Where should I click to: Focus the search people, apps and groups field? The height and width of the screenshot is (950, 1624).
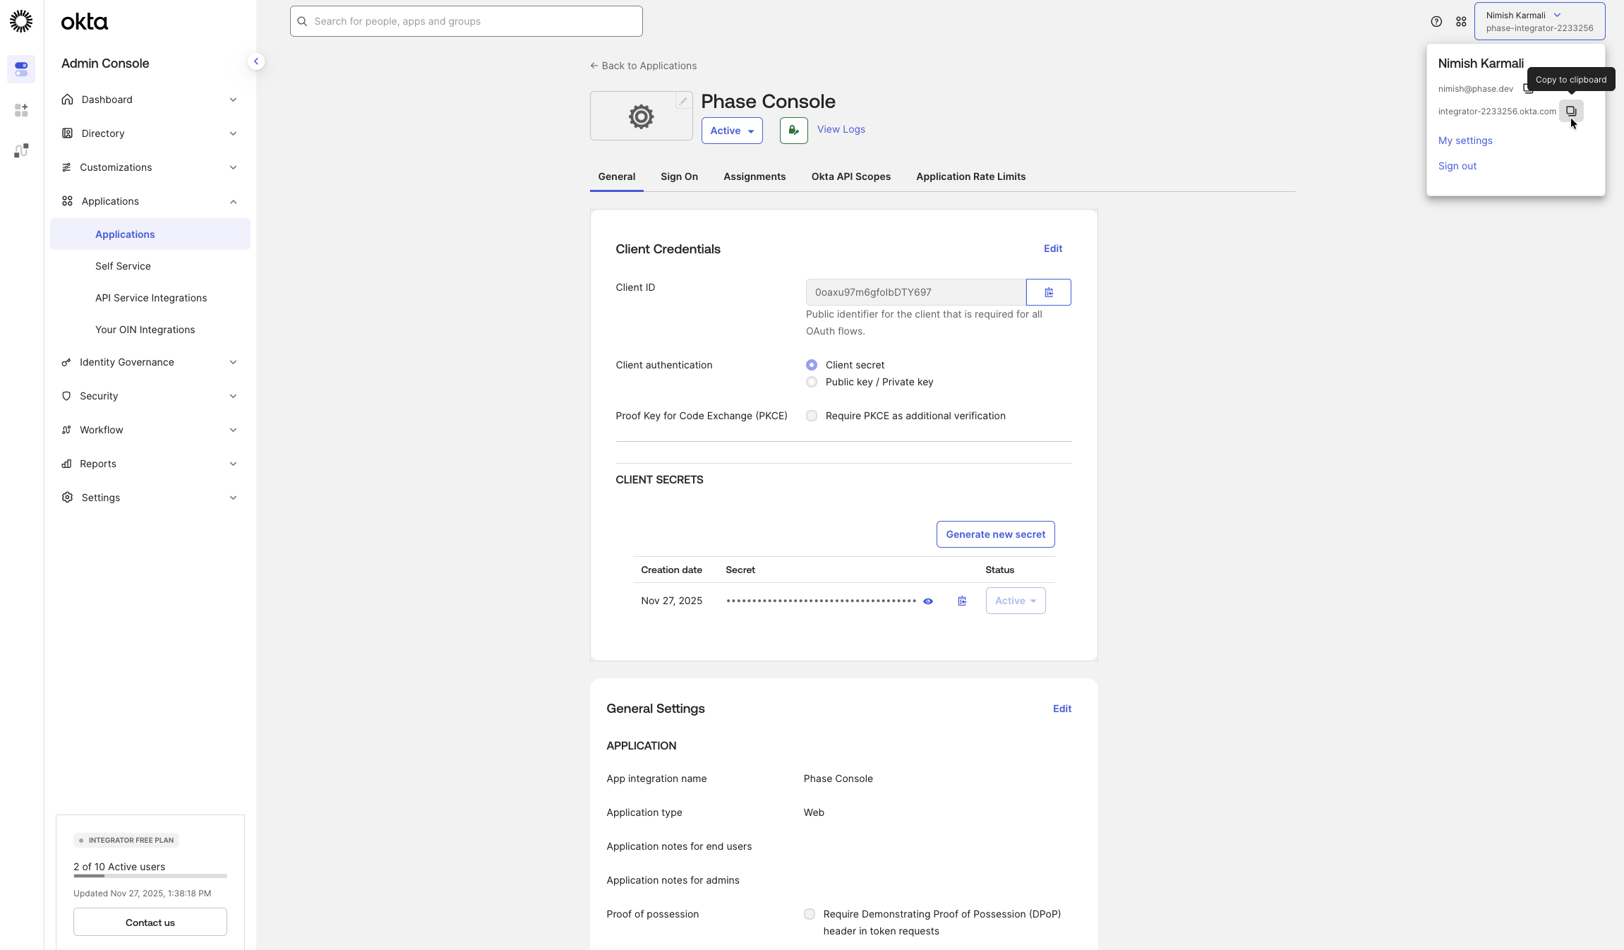click(x=467, y=21)
